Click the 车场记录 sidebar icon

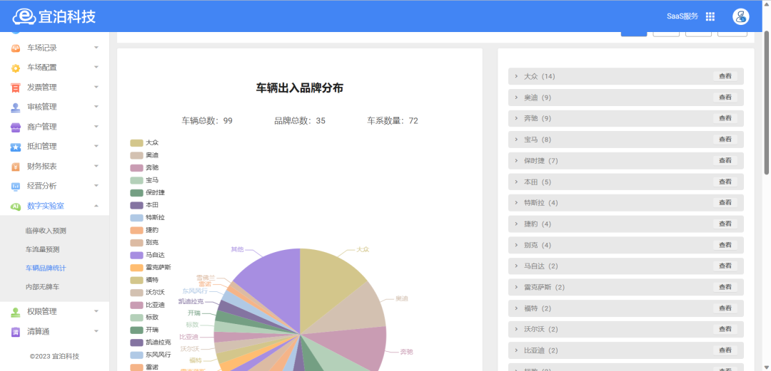pos(16,48)
